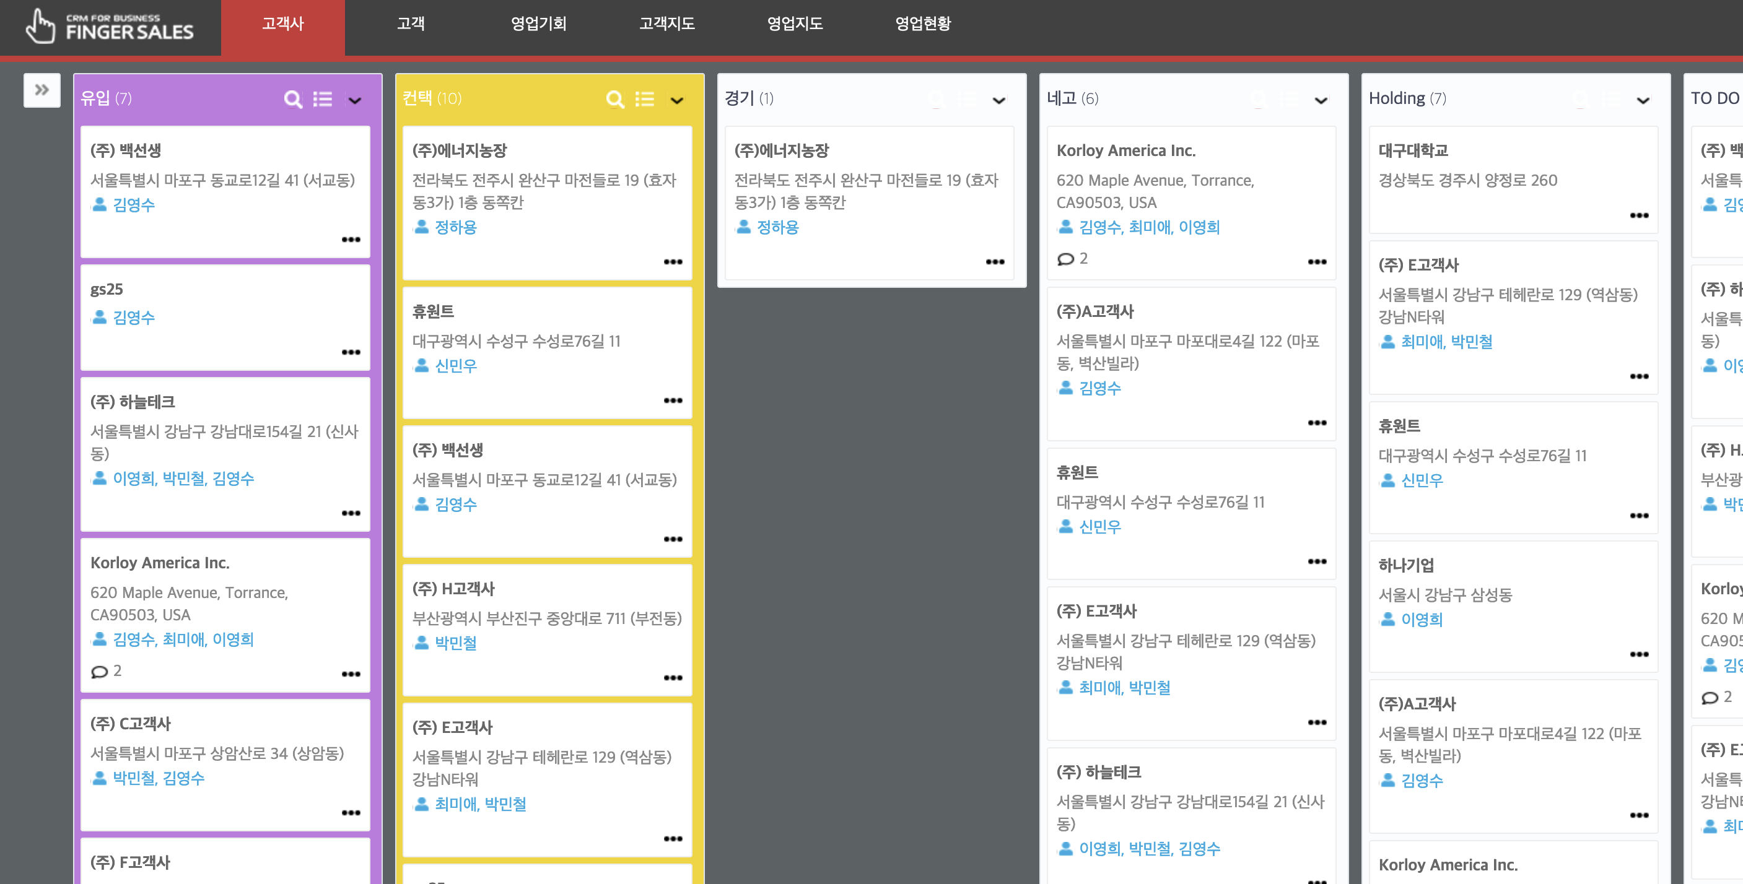Open the (주) 하늘테크 card in 유입
This screenshot has width=1743, height=884.
(x=133, y=402)
